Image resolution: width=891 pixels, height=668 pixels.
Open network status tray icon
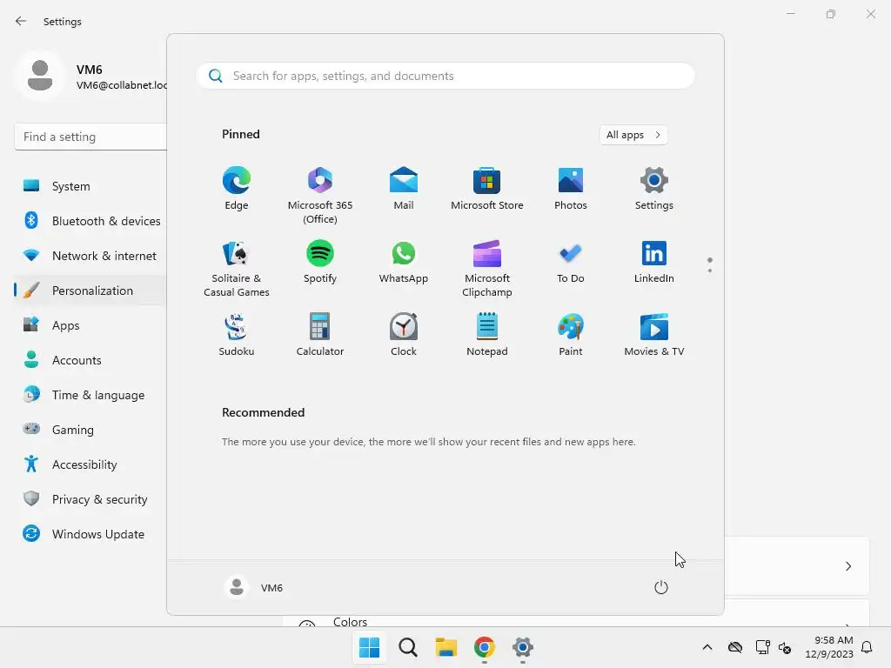pos(762,647)
